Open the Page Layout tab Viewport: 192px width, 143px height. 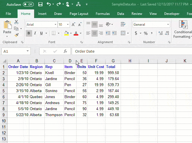coord(79,14)
